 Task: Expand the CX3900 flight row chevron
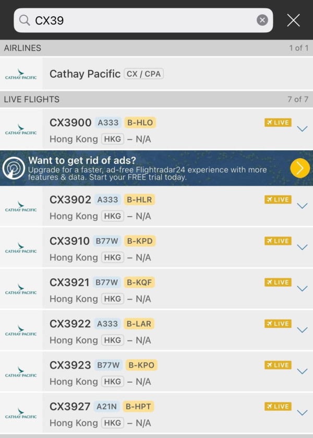(x=302, y=129)
